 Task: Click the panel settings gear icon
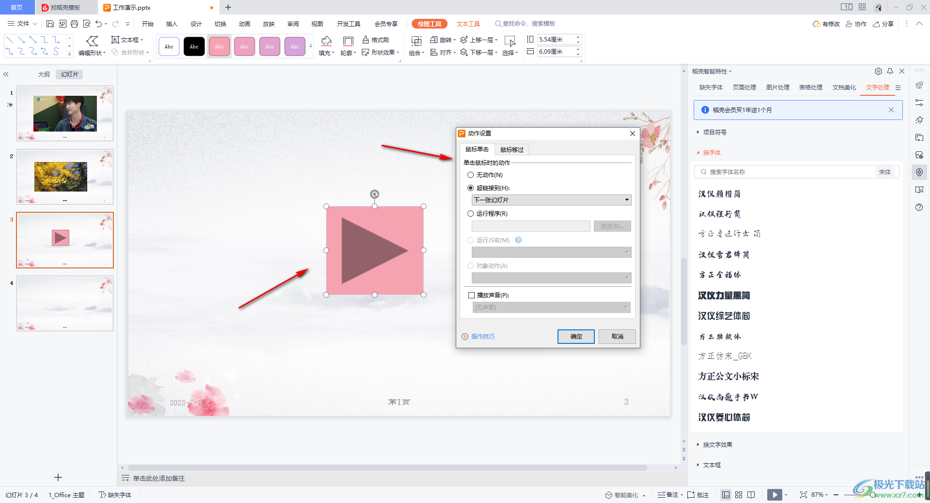coord(878,71)
